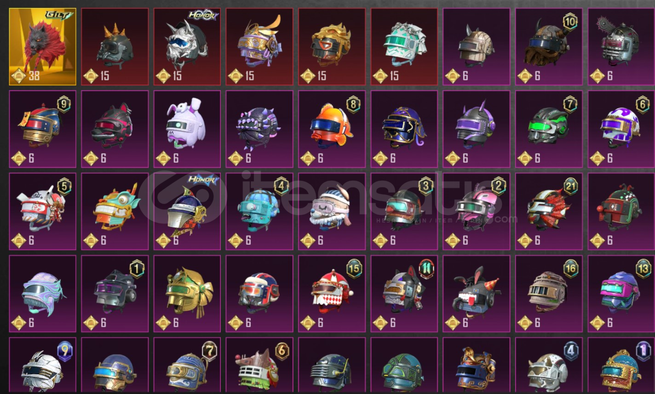The width and height of the screenshot is (655, 394).
Task: Select the purple spiked dark helmet
Action: [259, 129]
